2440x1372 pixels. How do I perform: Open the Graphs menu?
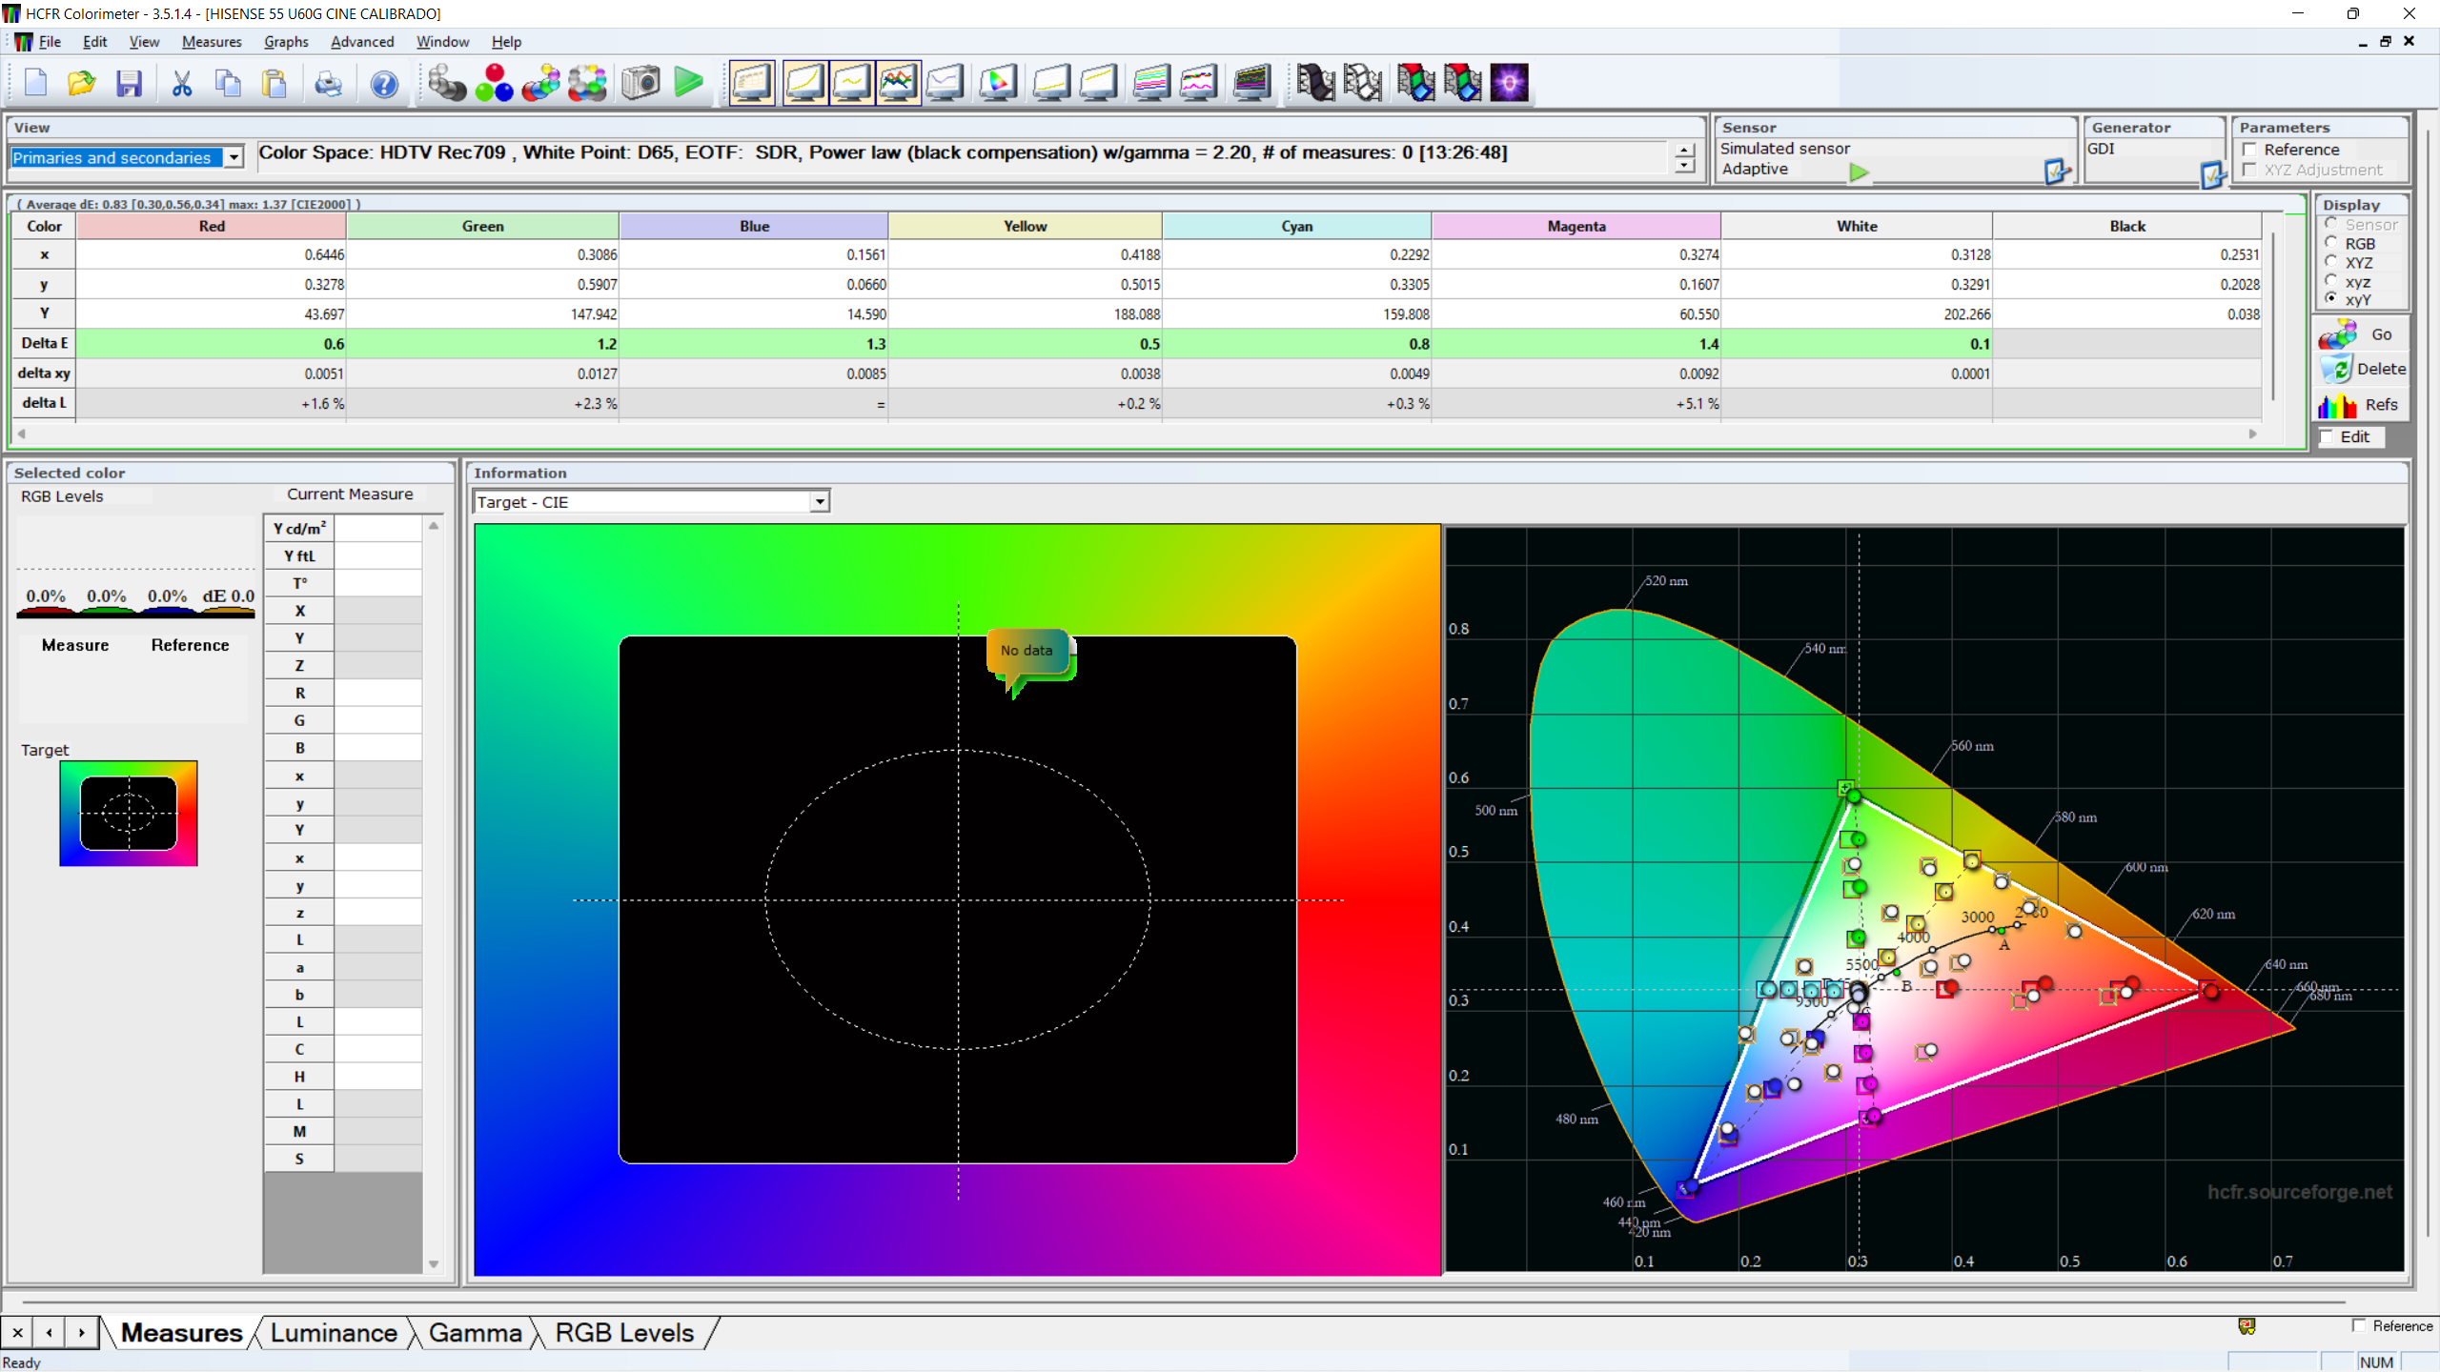click(x=286, y=42)
